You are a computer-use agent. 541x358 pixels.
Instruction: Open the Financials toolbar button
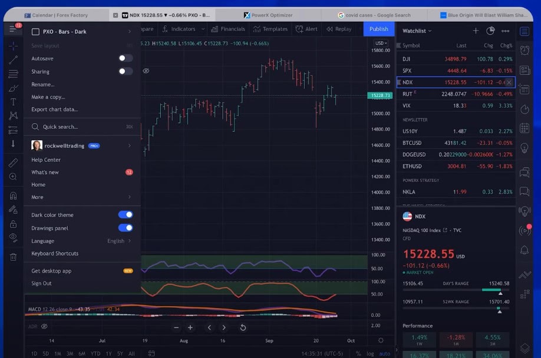228,29
